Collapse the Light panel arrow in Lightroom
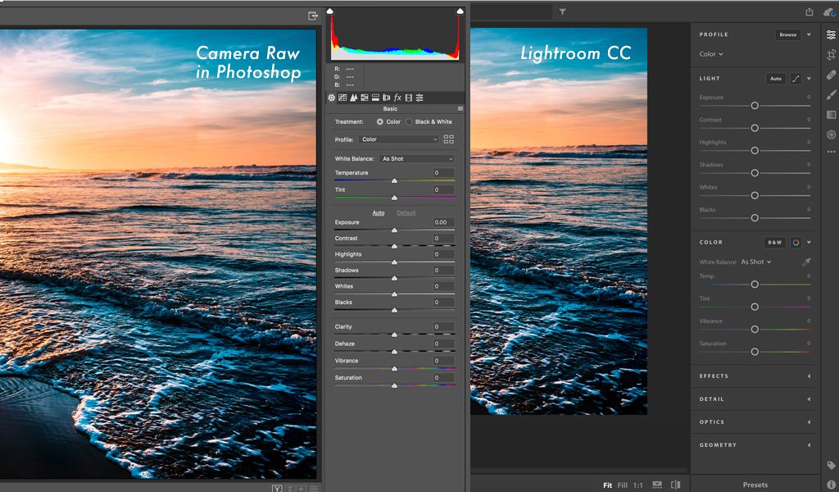 (x=809, y=79)
